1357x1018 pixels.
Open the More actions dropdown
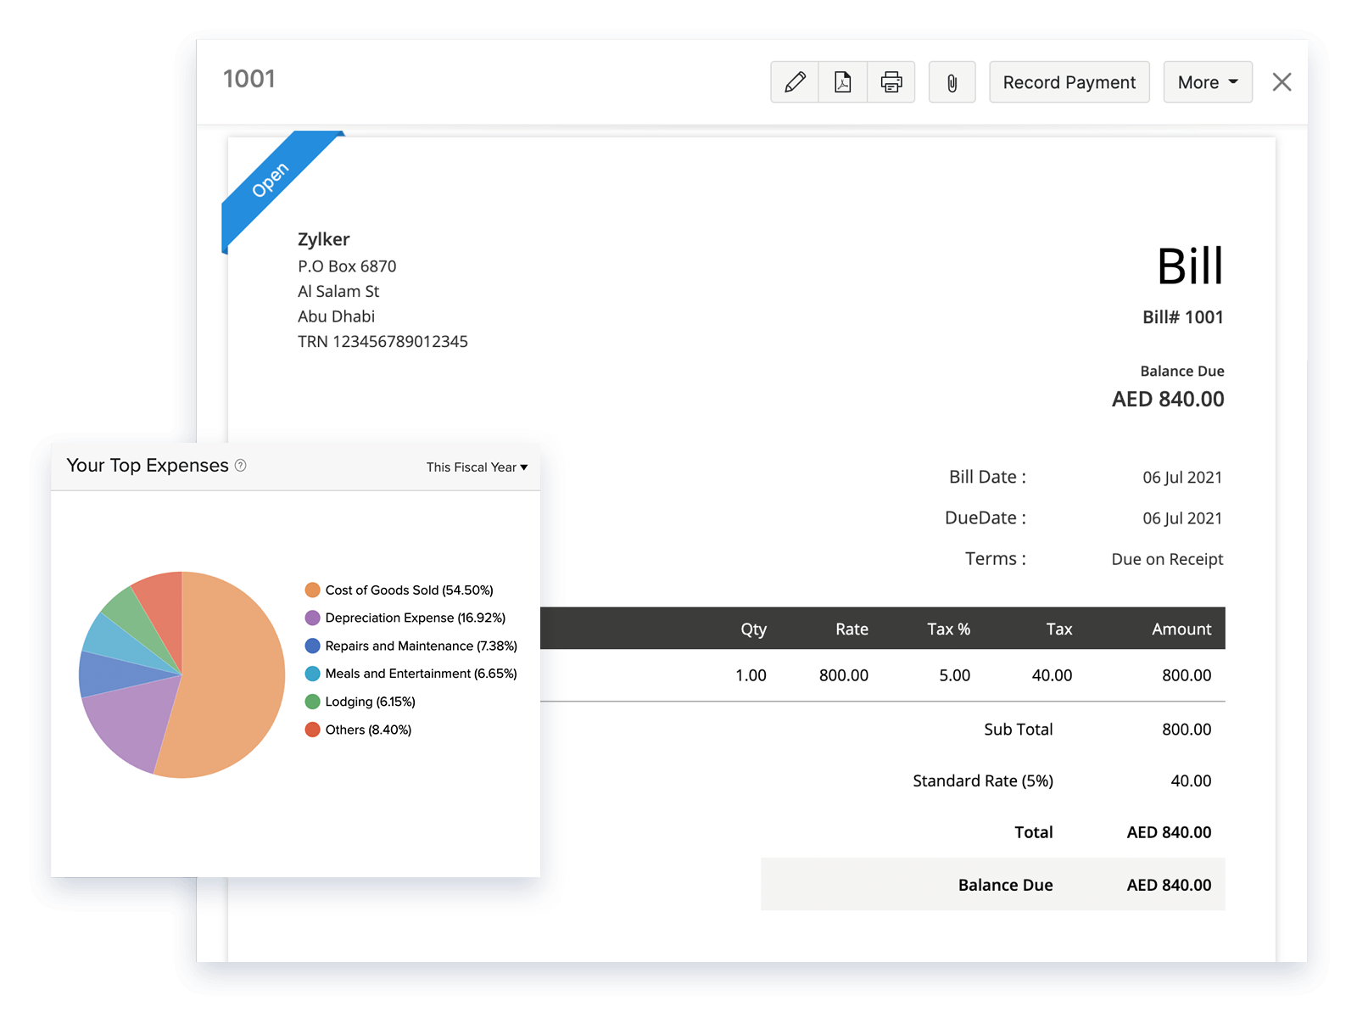coord(1207,81)
